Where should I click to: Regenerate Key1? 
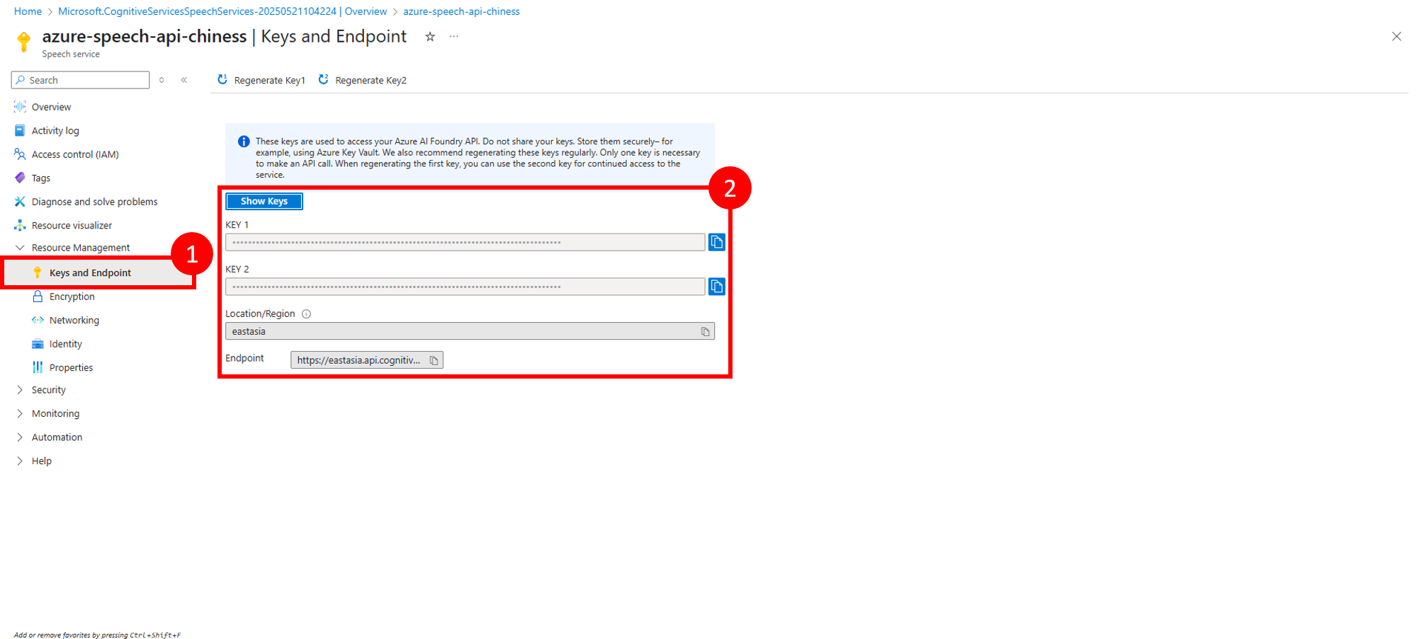(x=261, y=81)
